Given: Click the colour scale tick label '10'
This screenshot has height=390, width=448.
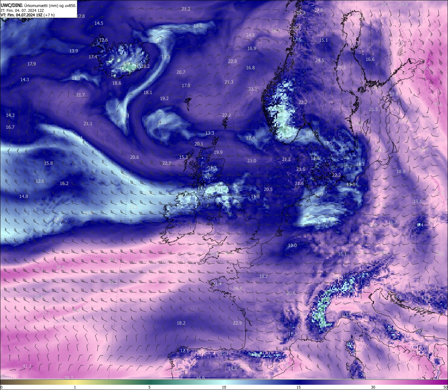Looking at the screenshot, I should [224, 387].
